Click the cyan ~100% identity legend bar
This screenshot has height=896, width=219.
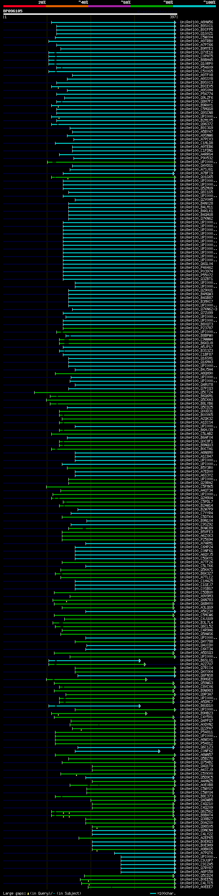tap(194, 6)
